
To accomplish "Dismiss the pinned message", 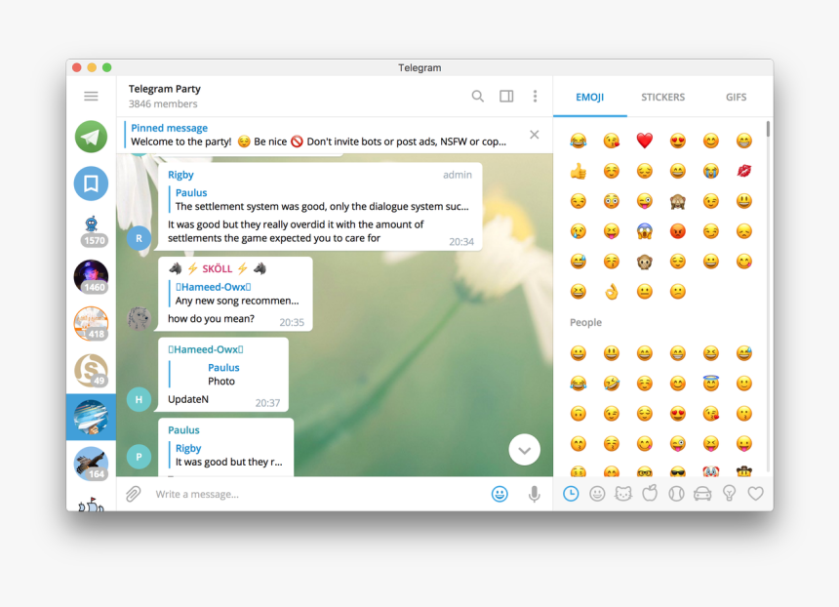I will click(534, 135).
